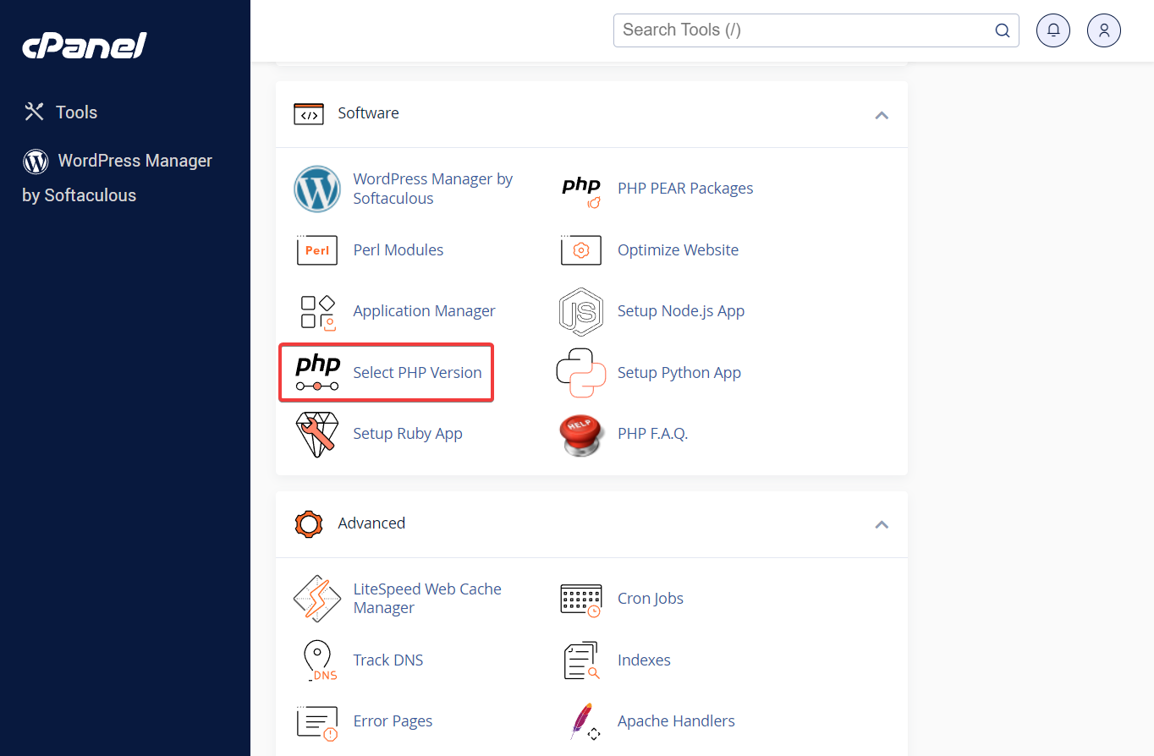The width and height of the screenshot is (1154, 756).
Task: Collapse the Software section chevron
Action: (x=882, y=114)
